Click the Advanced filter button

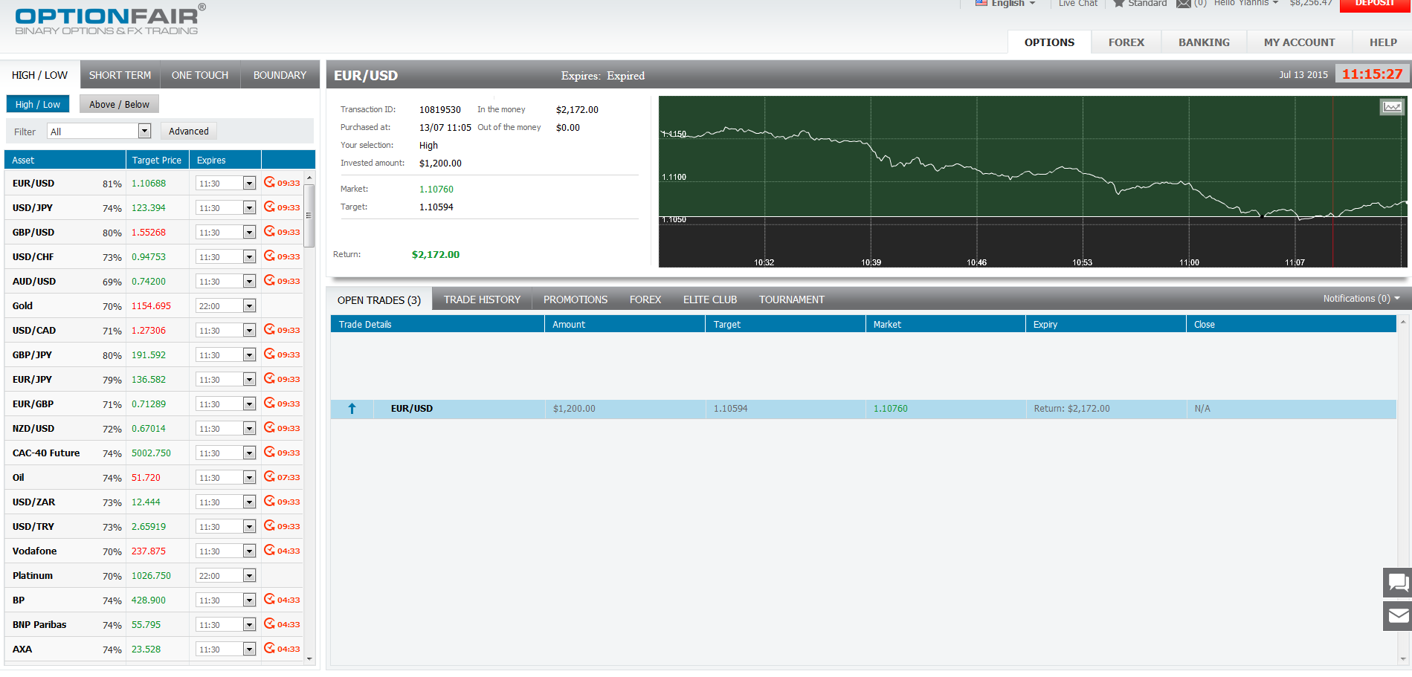189,132
